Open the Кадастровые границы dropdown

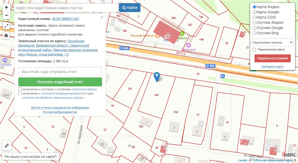click(x=272, y=42)
